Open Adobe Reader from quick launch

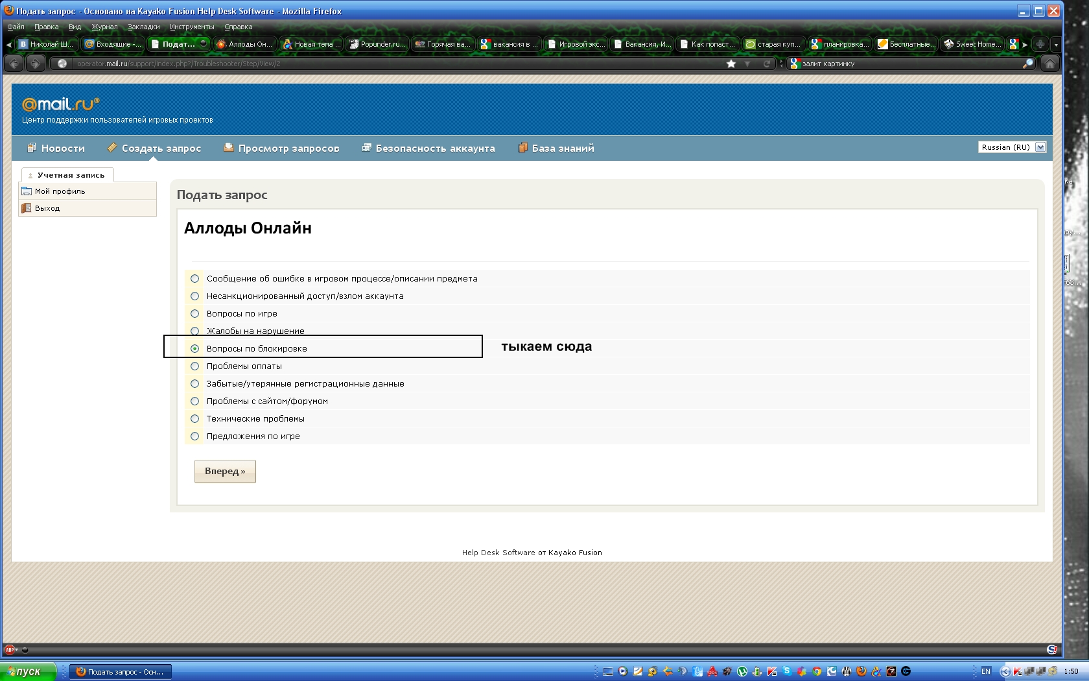point(712,671)
